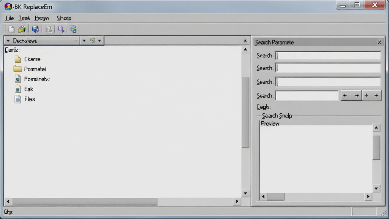Open the Shoip menu
Screen dimensions: 389x219
tap(64, 18)
